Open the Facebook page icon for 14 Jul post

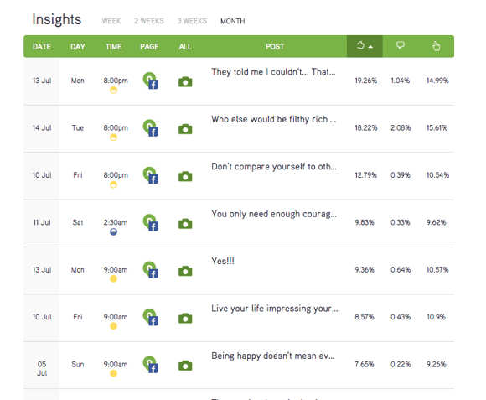151,128
